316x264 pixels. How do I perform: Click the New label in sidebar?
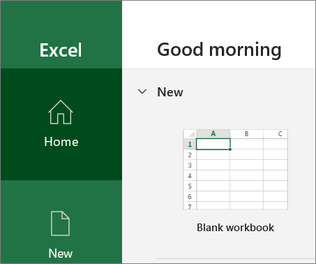point(61,254)
